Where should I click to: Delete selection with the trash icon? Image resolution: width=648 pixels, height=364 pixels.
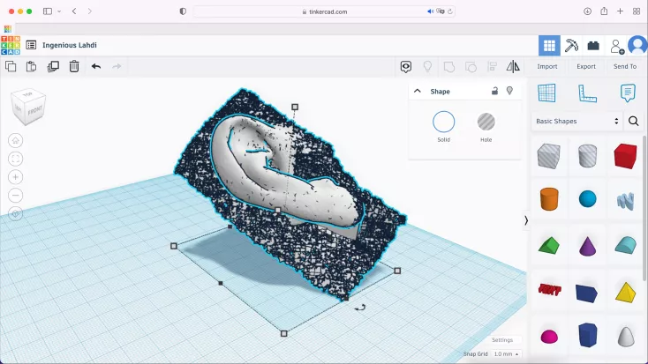[74, 66]
